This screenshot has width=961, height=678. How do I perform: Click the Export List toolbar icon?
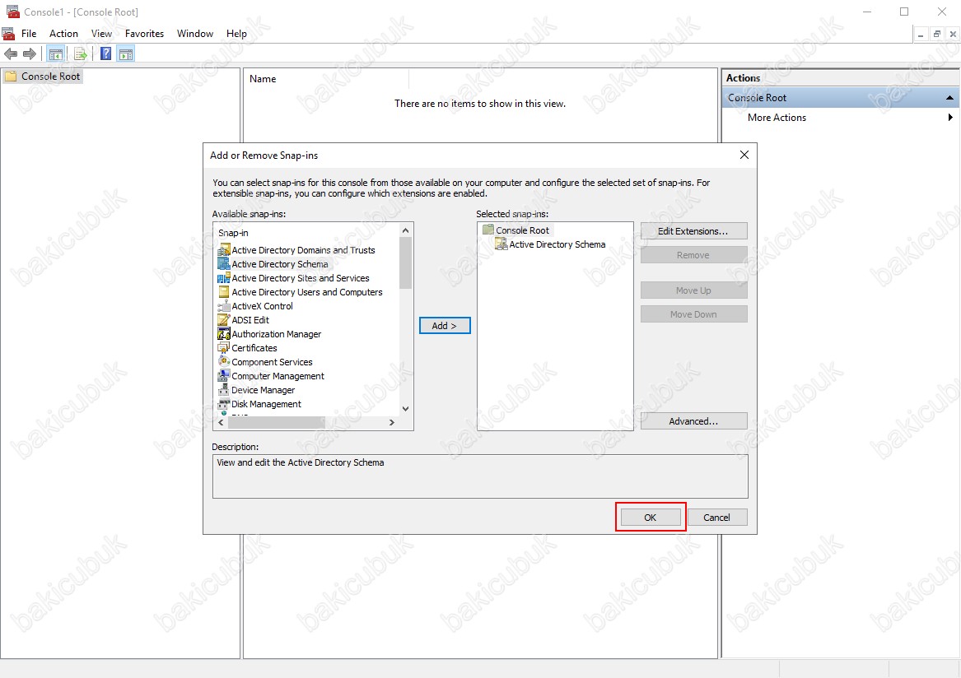(x=80, y=54)
